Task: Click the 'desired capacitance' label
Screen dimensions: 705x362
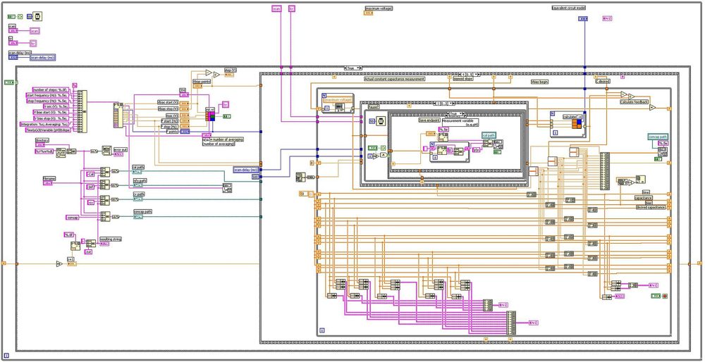Action: [x=651, y=207]
